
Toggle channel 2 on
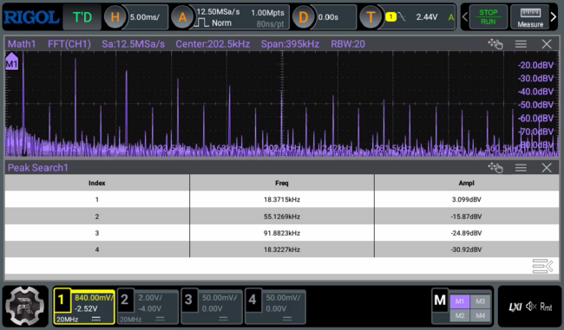[x=148, y=307]
